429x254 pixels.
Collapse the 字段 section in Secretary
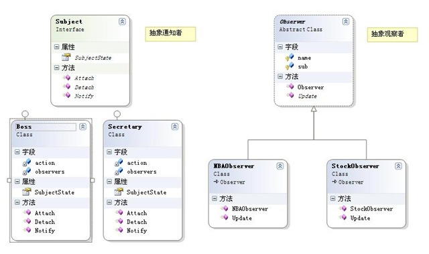tap(109, 151)
